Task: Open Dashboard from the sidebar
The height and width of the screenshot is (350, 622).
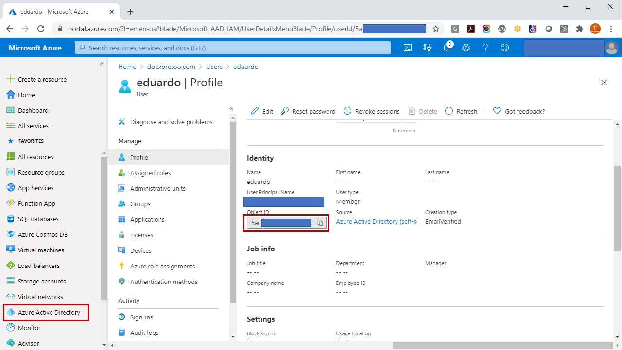Action: [28, 110]
